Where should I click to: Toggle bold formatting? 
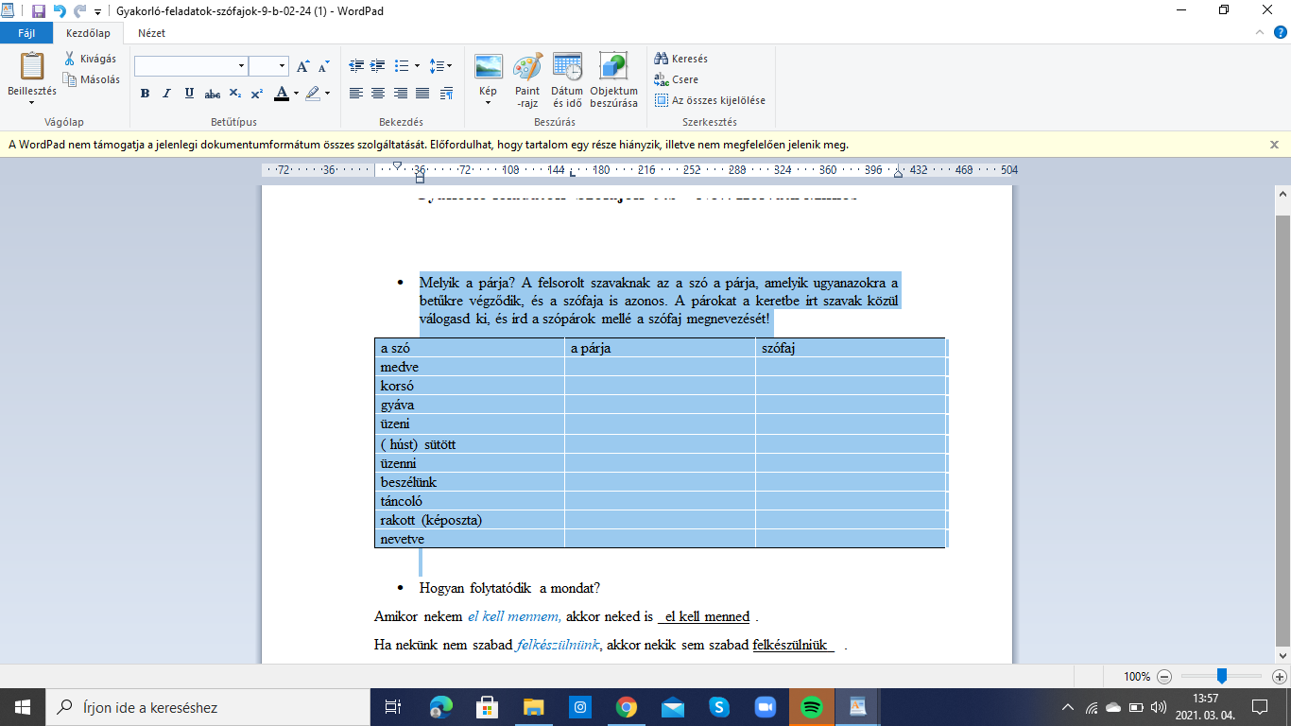(x=145, y=94)
